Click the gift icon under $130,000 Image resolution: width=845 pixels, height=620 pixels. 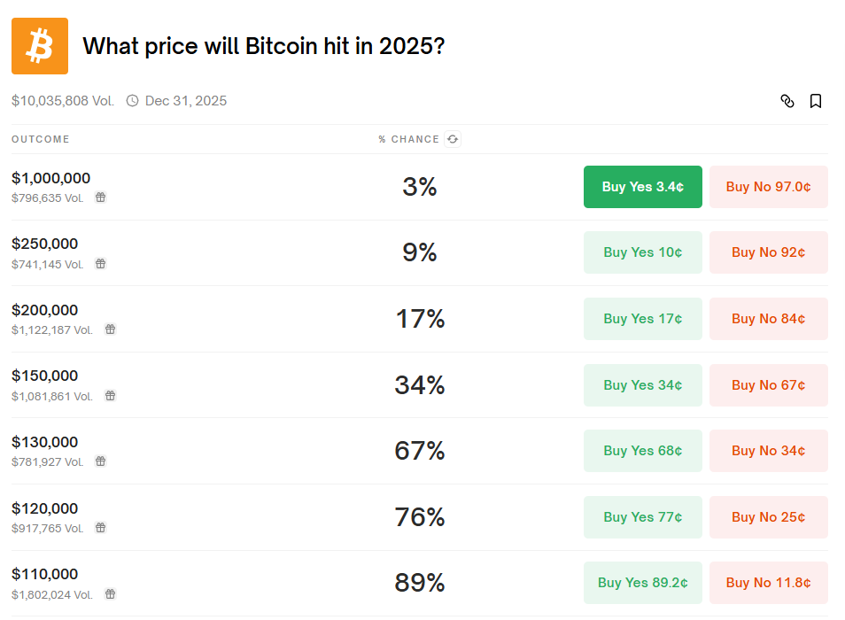click(101, 461)
